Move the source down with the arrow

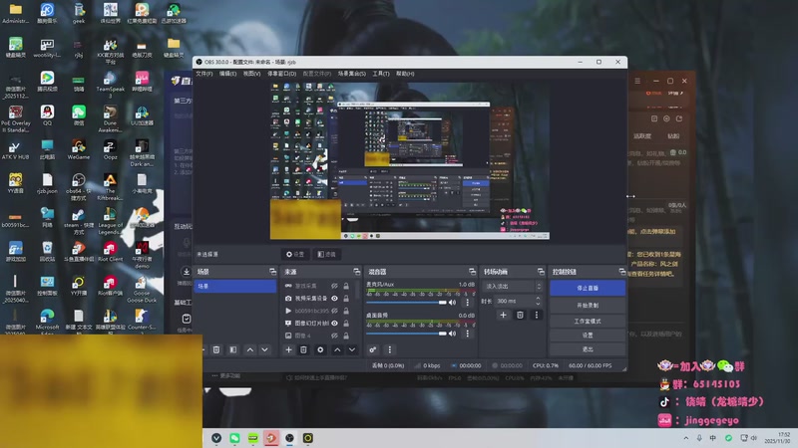352,349
